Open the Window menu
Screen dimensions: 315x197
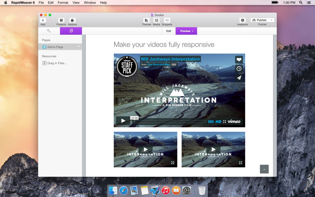tap(90, 3)
